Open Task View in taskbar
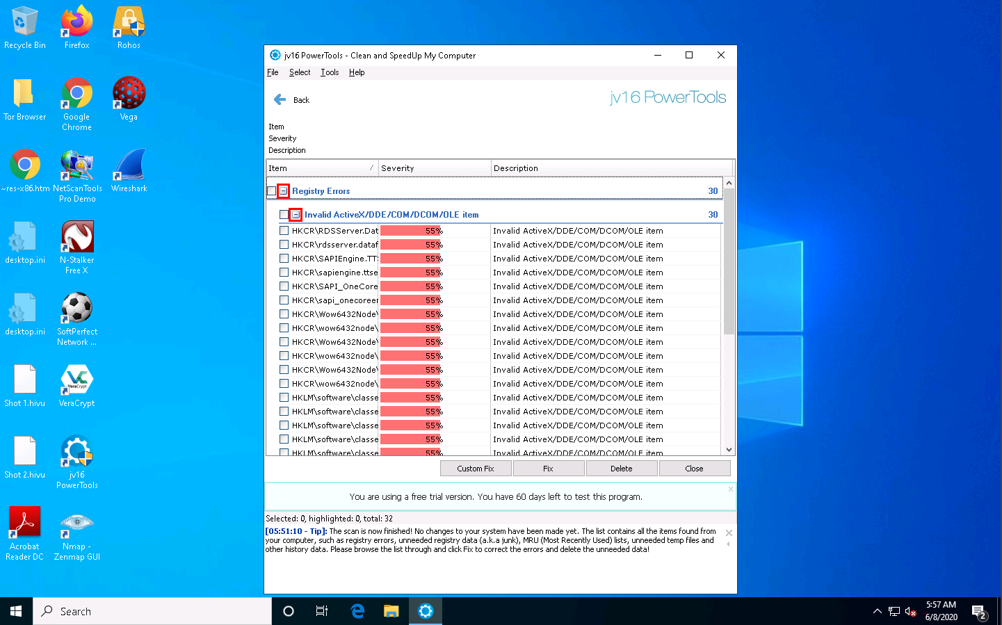Viewport: 1002px width, 625px height. coord(322,611)
